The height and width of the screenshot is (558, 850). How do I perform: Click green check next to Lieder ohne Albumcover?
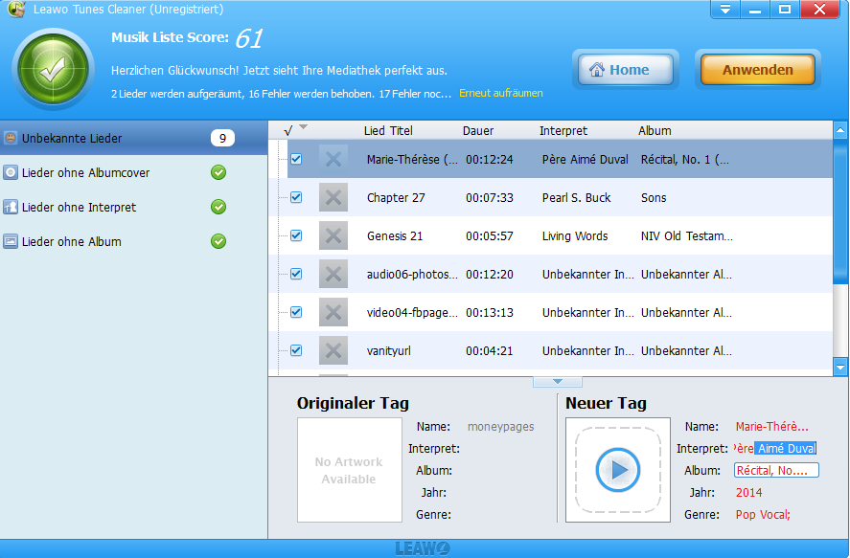[x=218, y=172]
